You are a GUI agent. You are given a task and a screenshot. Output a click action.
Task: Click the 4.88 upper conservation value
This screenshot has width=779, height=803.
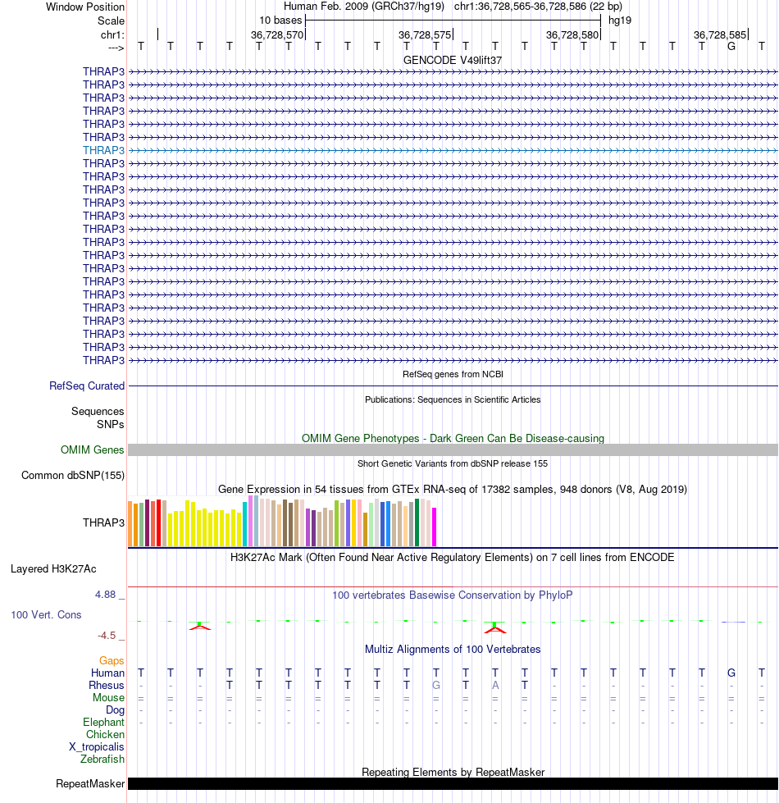point(106,595)
